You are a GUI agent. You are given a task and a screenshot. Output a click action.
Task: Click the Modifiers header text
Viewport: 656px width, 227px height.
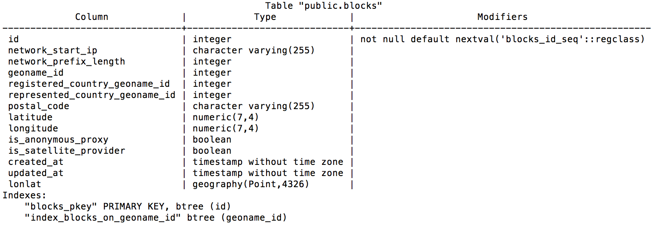[x=502, y=17]
